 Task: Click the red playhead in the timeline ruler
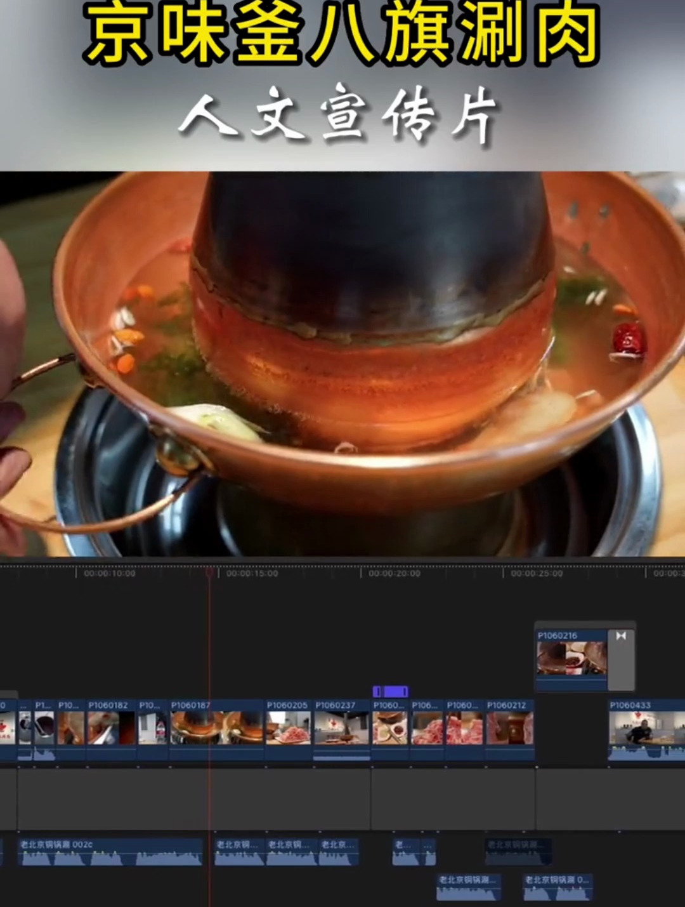[209, 573]
